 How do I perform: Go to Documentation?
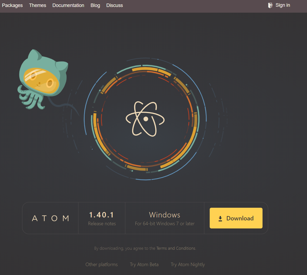tap(68, 5)
